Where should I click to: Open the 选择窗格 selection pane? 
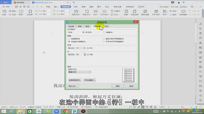point(183,12)
